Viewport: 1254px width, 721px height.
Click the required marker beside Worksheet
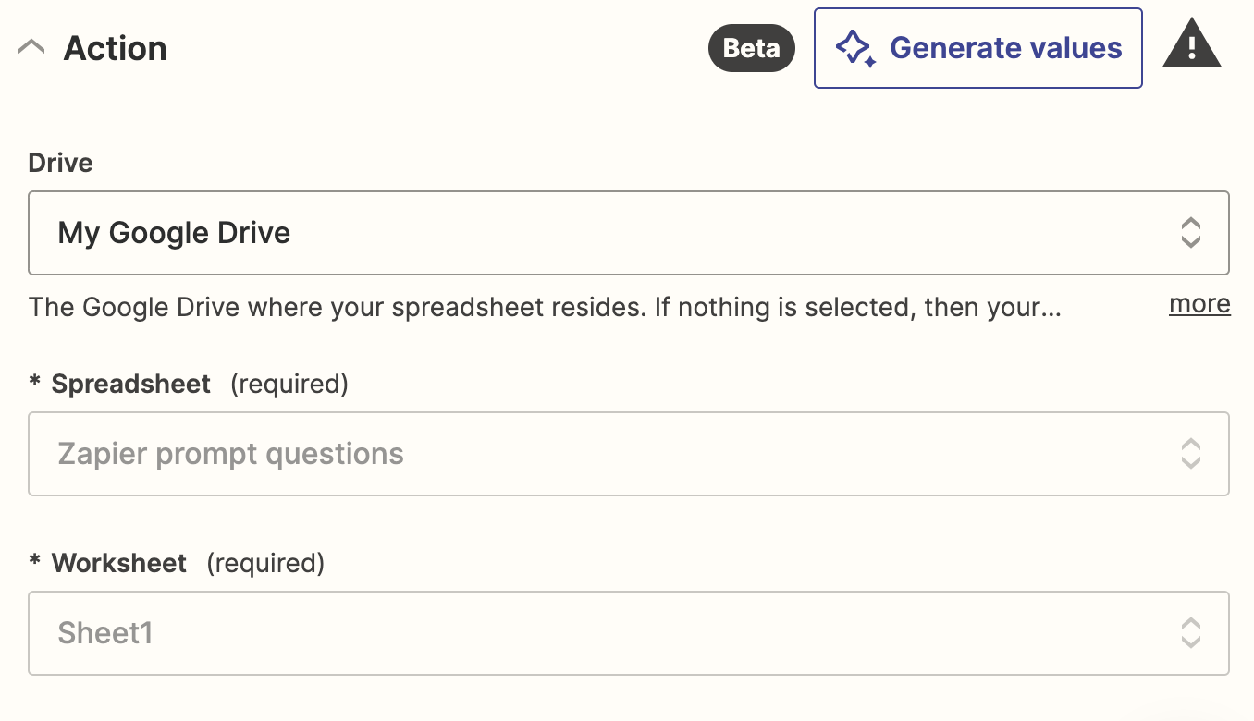click(264, 563)
